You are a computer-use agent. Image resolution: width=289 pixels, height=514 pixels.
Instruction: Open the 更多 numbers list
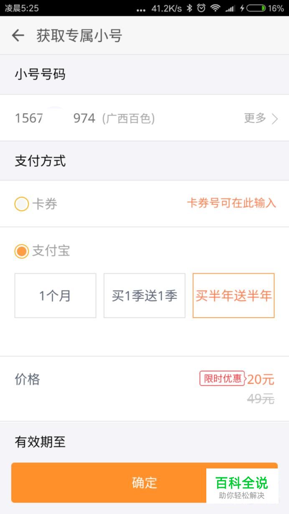pyautogui.click(x=255, y=118)
